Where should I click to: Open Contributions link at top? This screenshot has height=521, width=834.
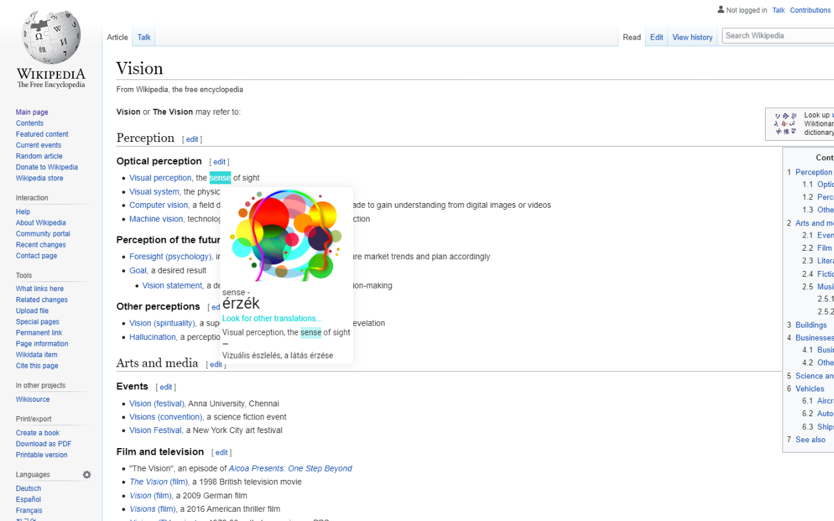tap(810, 10)
